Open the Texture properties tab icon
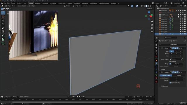 (x=156, y=82)
